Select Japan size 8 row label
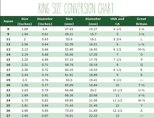154x118 pixels. [8, 29]
